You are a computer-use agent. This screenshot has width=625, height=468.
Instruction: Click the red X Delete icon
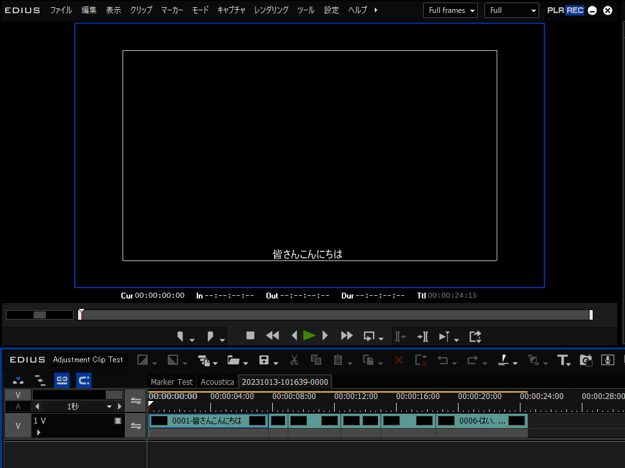tap(399, 360)
